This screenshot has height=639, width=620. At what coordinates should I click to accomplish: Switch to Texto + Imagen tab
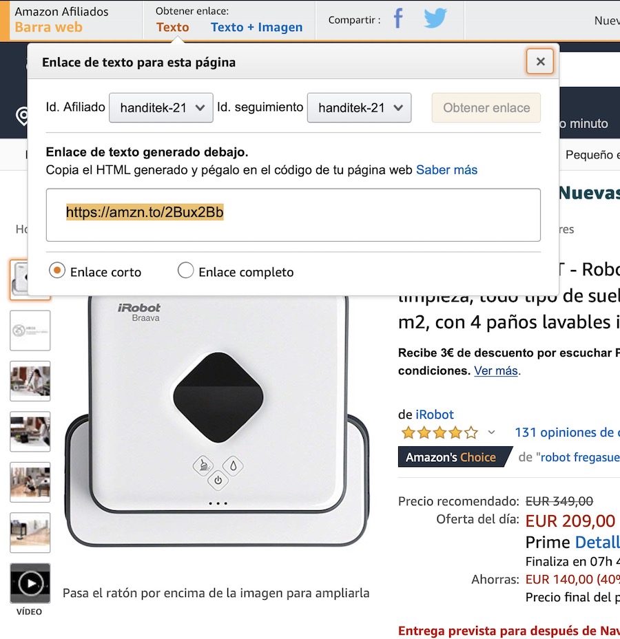[x=256, y=28]
